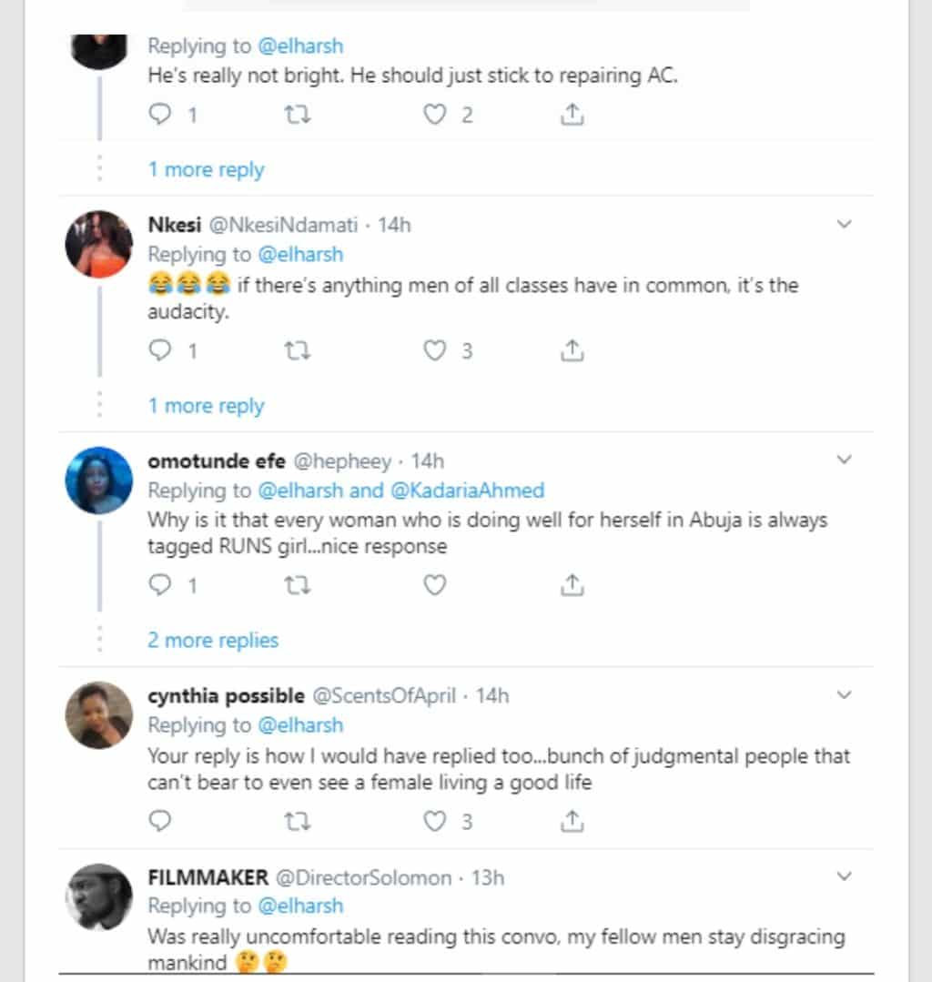The width and height of the screenshot is (932, 982).
Task: Share cynthia possible's tweet
Action: coord(571,822)
